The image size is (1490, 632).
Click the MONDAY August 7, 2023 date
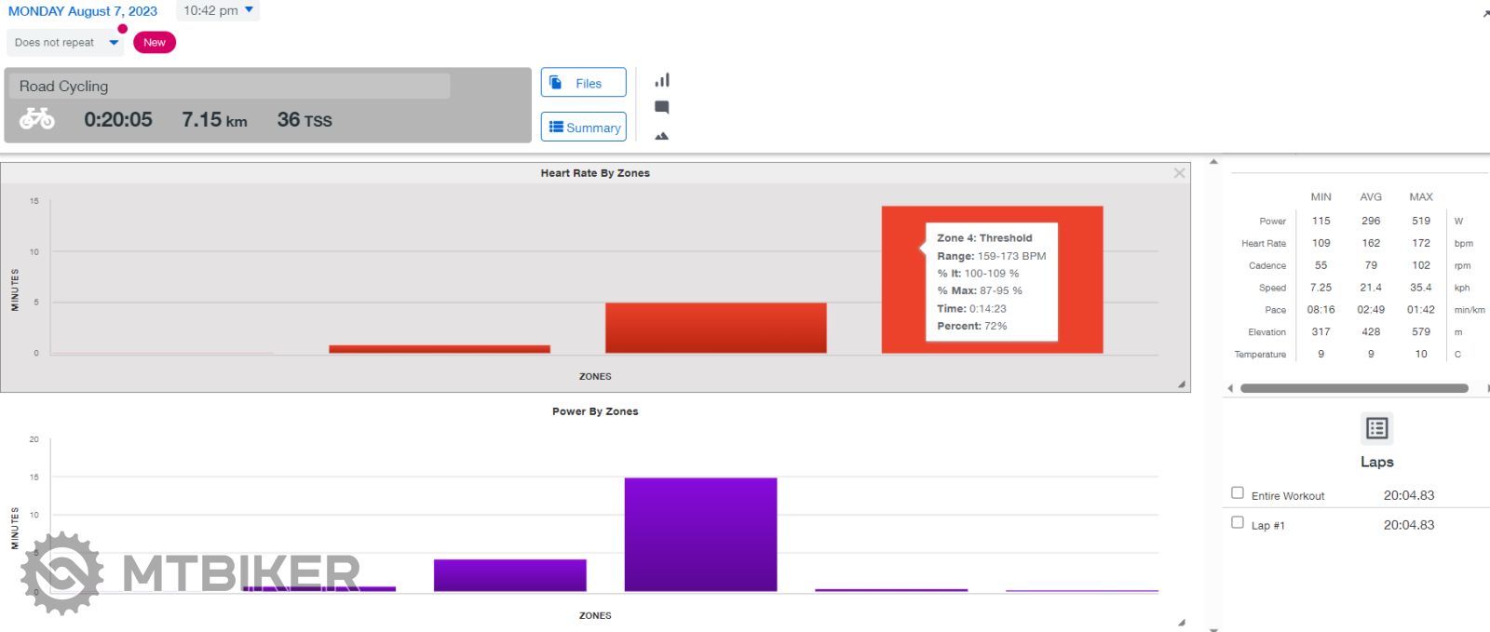point(83,11)
